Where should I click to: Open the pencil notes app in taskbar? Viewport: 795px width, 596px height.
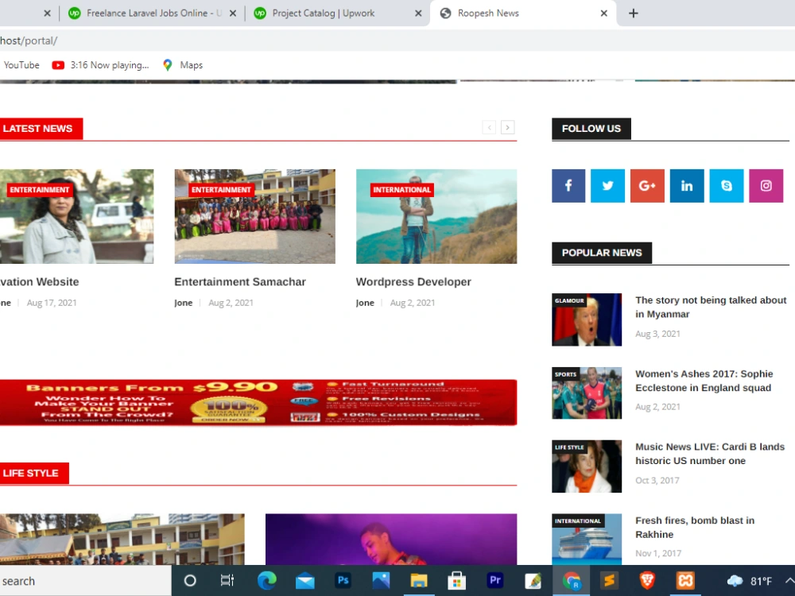point(533,581)
